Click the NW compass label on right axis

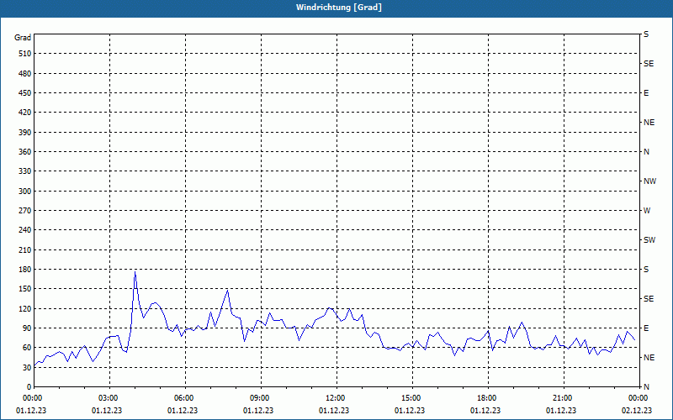point(649,181)
